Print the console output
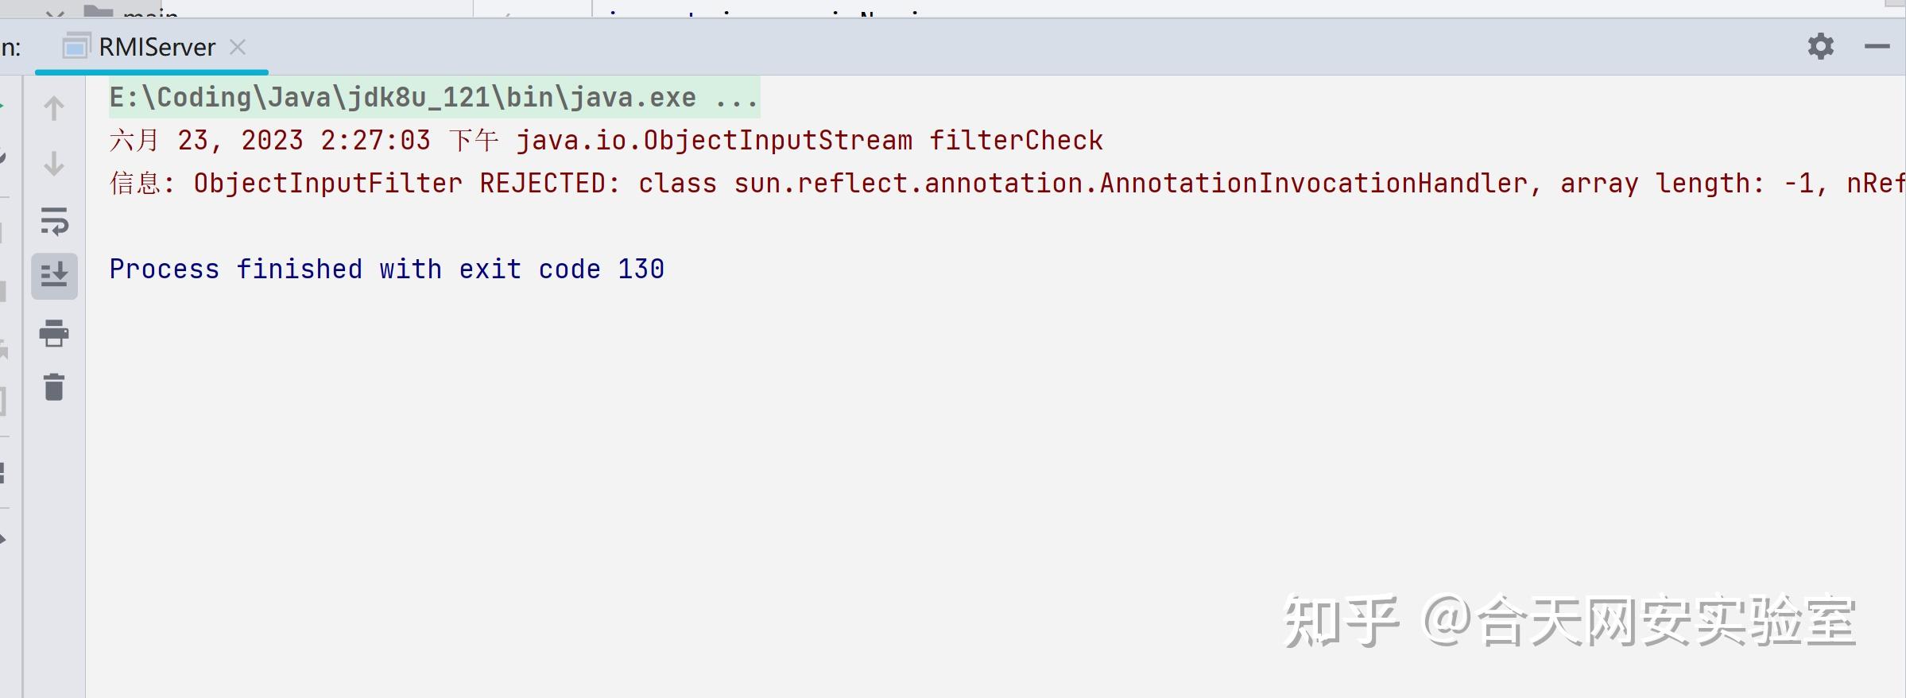 click(53, 332)
